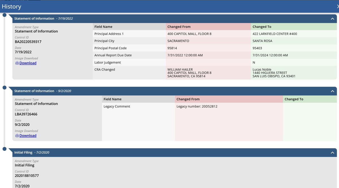Click the Legacy Comment field name
Viewport: 339px width, 188px height.
pyautogui.click(x=117, y=107)
